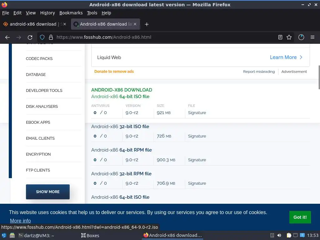
Task: Open the volume icon in system tray
Action: pos(279,235)
